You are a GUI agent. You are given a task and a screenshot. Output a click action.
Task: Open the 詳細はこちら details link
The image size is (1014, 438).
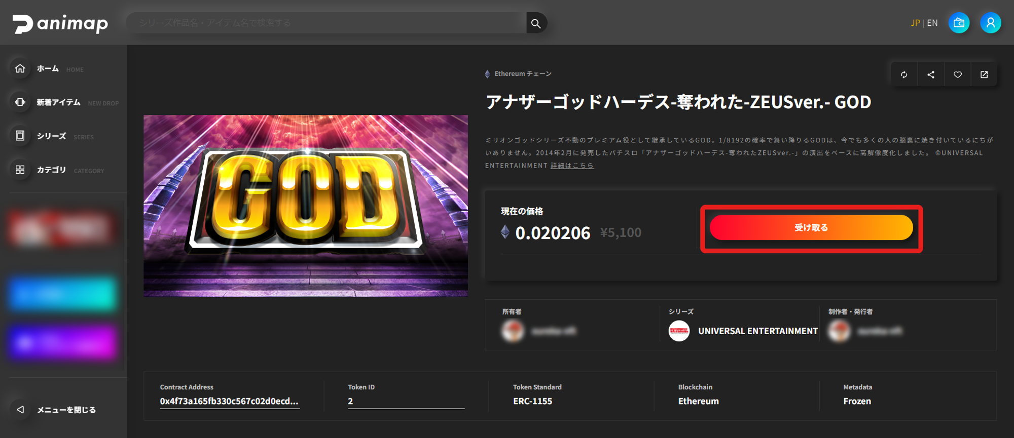click(572, 166)
